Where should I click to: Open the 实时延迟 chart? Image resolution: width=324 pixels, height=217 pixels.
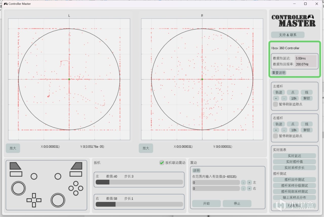pos(294,156)
